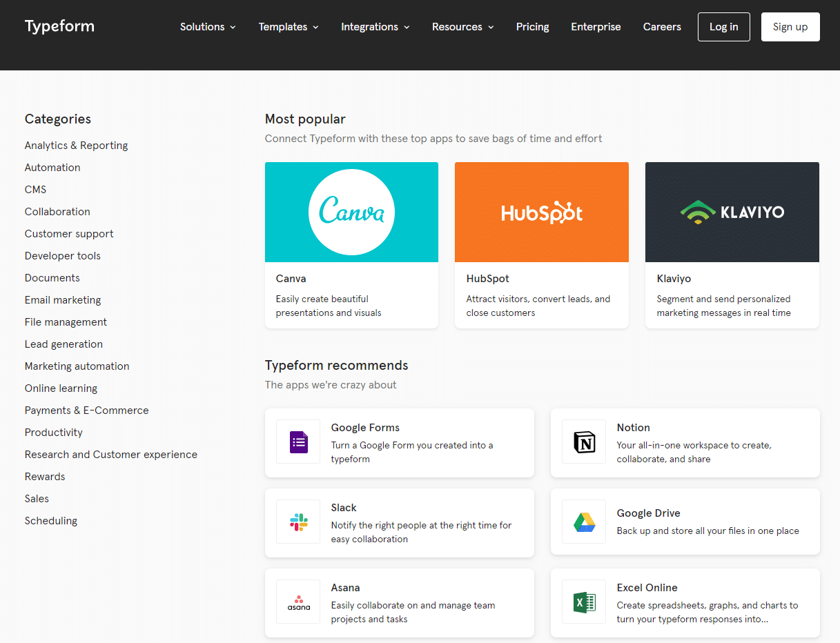Click the Asana logo icon

point(298,602)
